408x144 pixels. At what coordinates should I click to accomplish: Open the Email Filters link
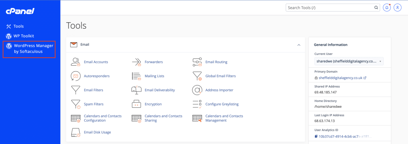(x=94, y=90)
